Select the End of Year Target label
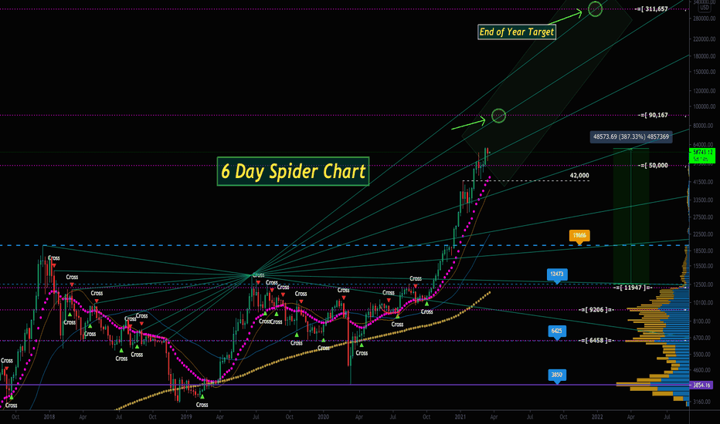The height and width of the screenshot is (424, 720). click(517, 32)
